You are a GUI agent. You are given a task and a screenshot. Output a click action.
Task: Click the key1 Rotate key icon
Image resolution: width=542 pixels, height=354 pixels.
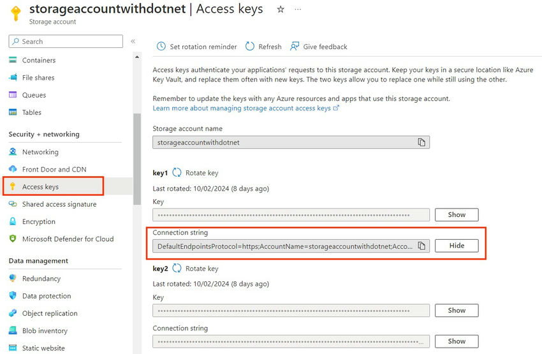tap(177, 172)
